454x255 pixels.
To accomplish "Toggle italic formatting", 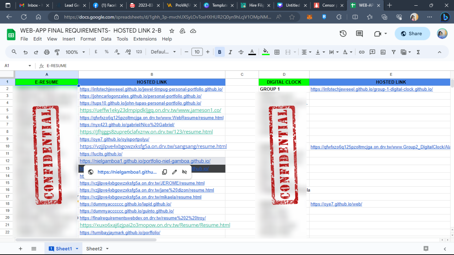I will coord(230,52).
